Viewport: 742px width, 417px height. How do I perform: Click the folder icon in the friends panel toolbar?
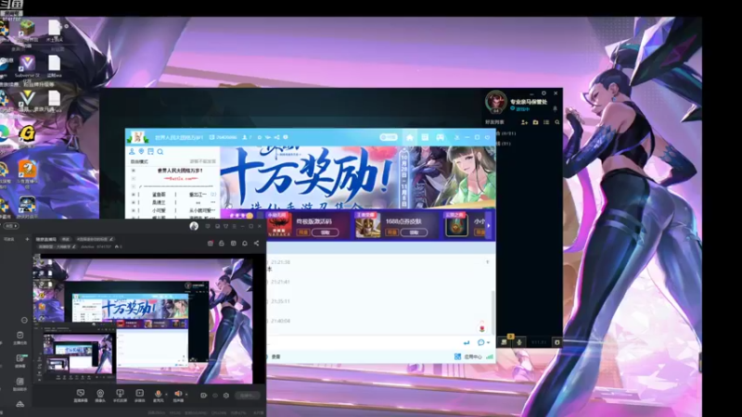coord(536,122)
